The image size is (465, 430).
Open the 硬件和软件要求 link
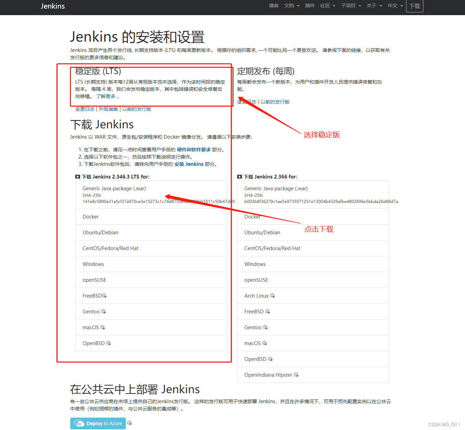(194, 150)
